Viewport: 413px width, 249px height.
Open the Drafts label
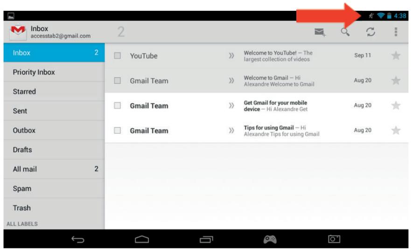pos(54,150)
